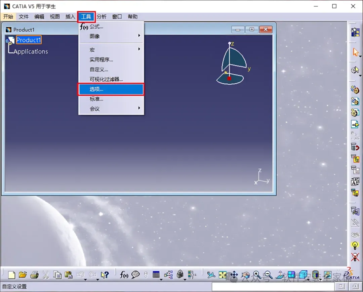363x292 pixels.
Task: Open the 开始 menu
Action: (8, 16)
